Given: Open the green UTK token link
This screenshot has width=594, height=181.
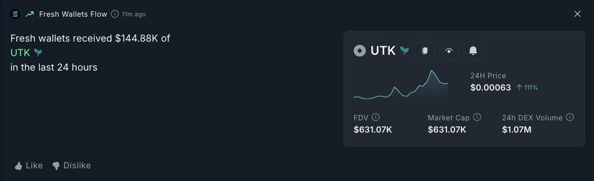Looking at the screenshot, I should [x=20, y=52].
